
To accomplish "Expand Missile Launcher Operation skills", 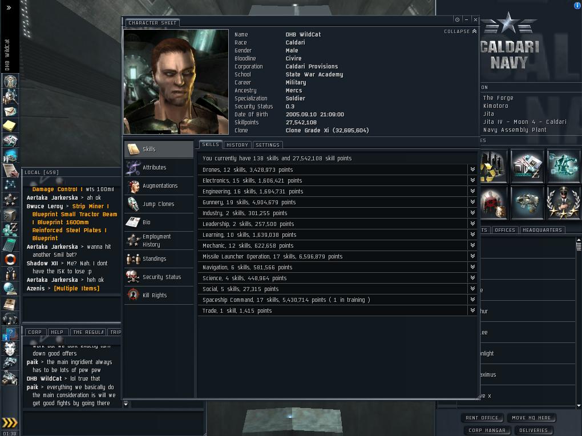I will click(x=472, y=256).
